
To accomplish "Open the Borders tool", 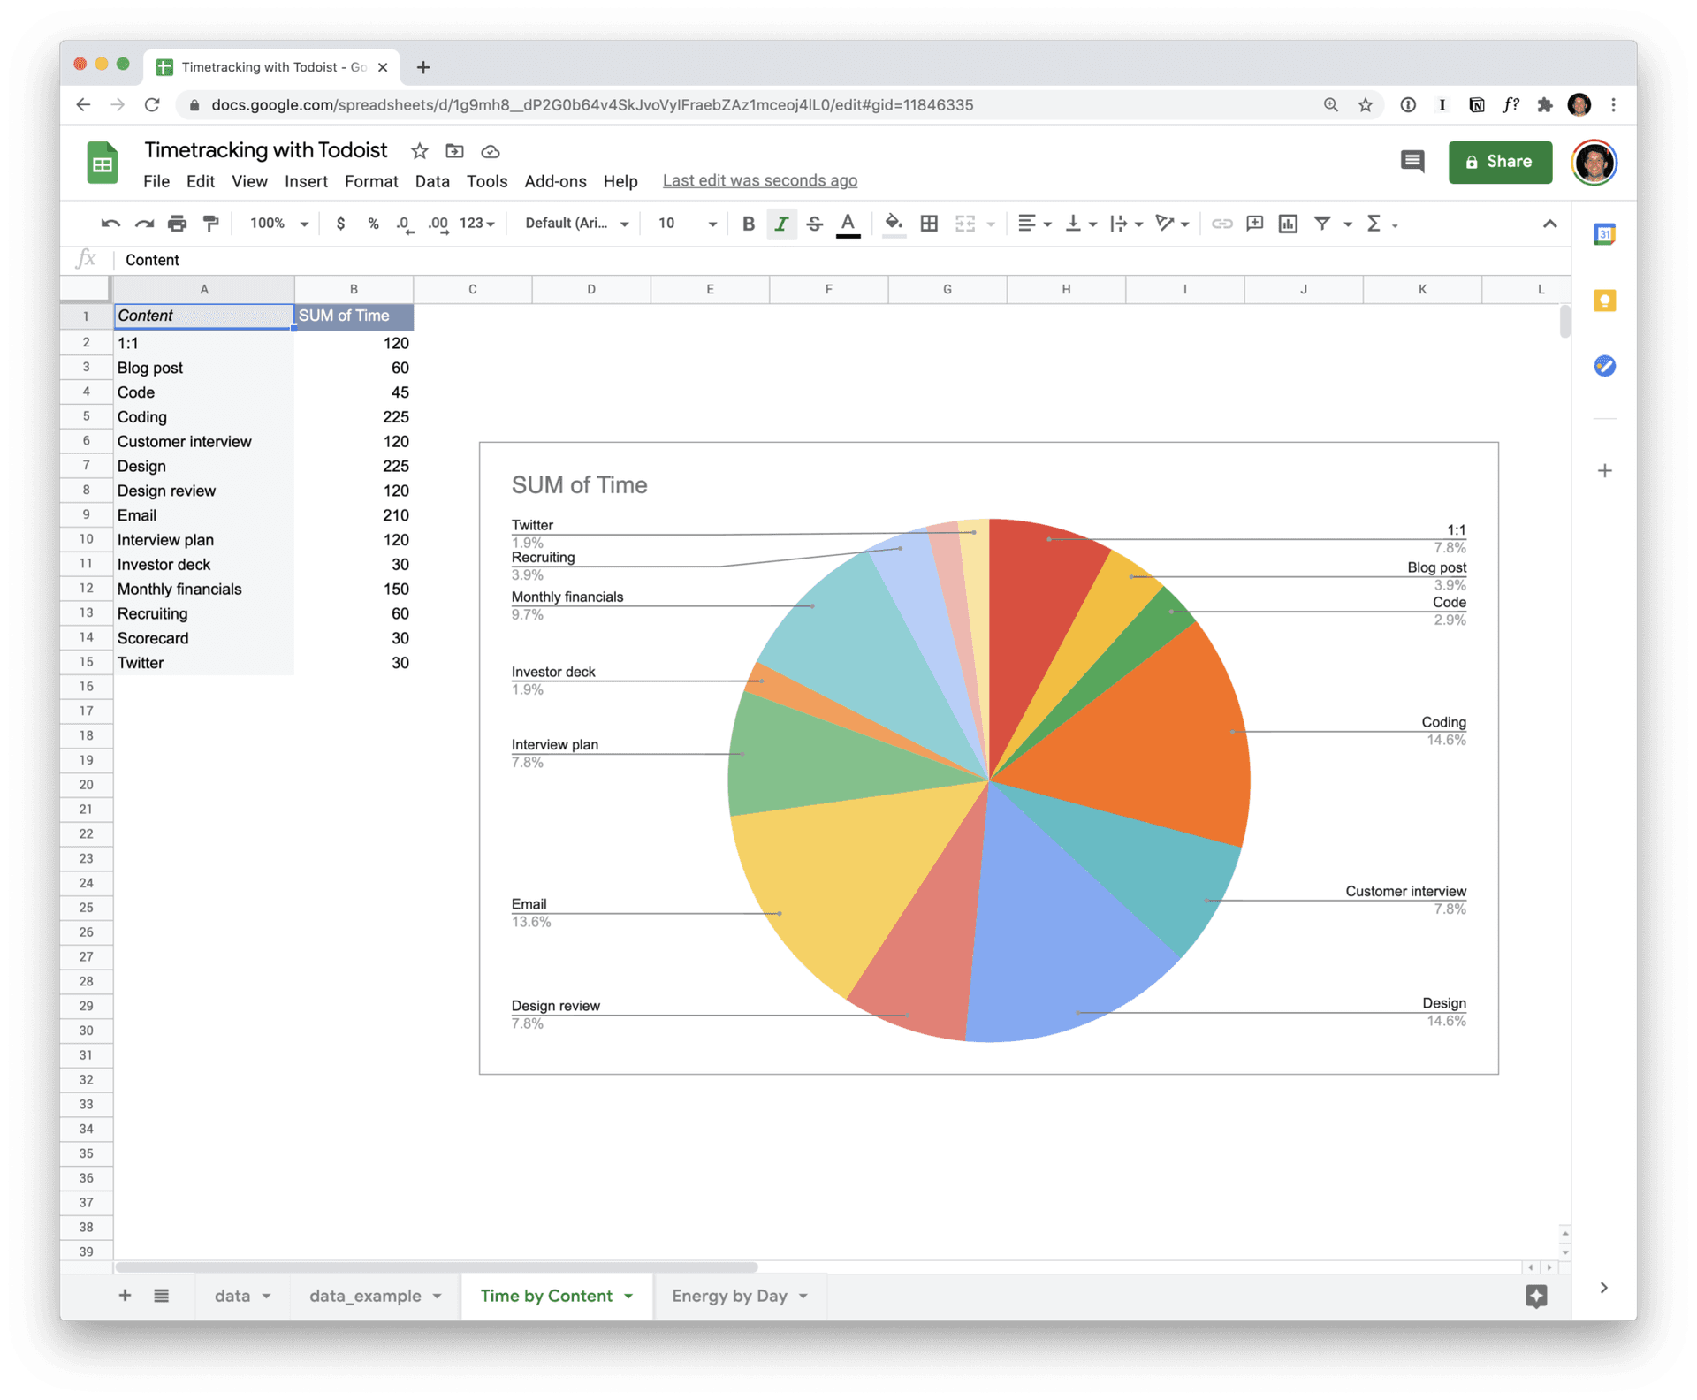I will [929, 224].
